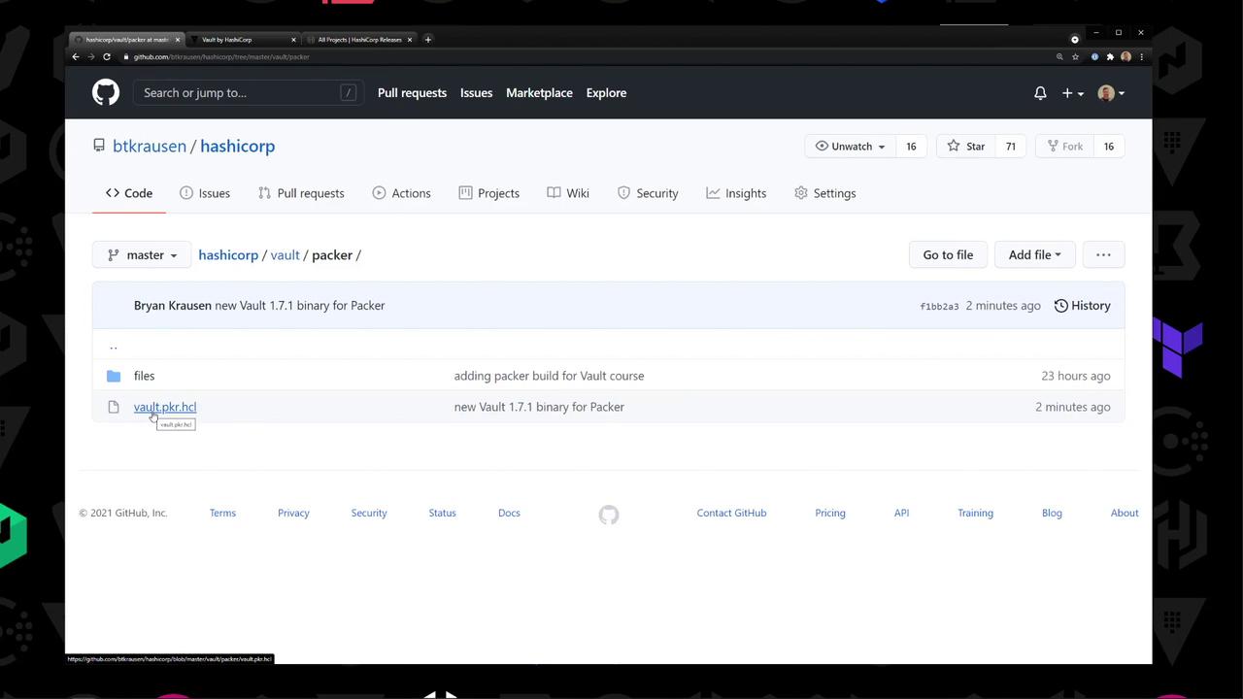Image resolution: width=1243 pixels, height=699 pixels.
Task: Go to Marketplace
Action: [539, 93]
